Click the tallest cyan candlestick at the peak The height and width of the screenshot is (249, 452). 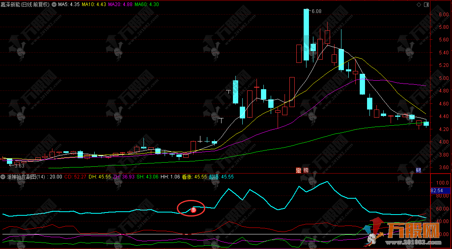point(306,34)
